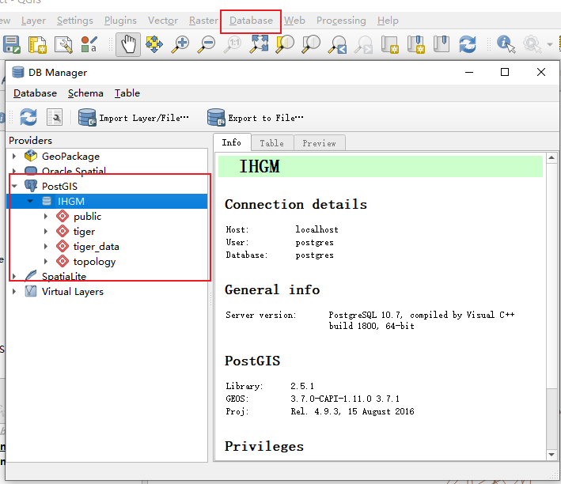Open the Web menu

coord(294,21)
